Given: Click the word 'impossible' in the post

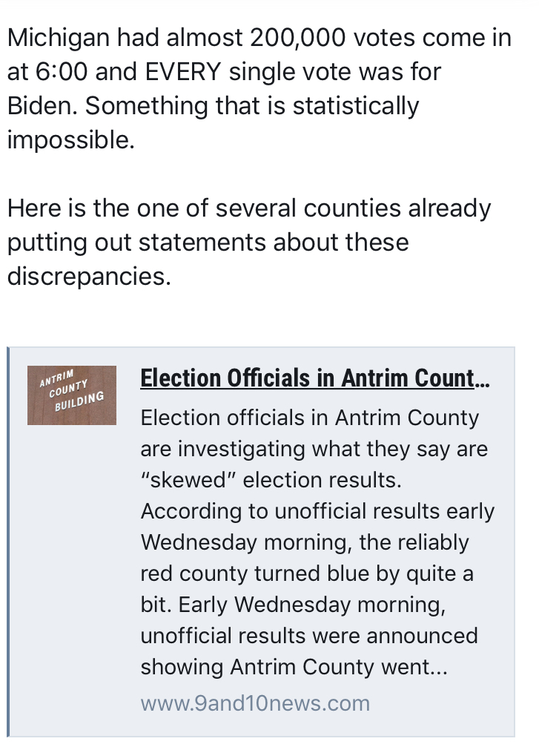Looking at the screenshot, I should coord(70,140).
